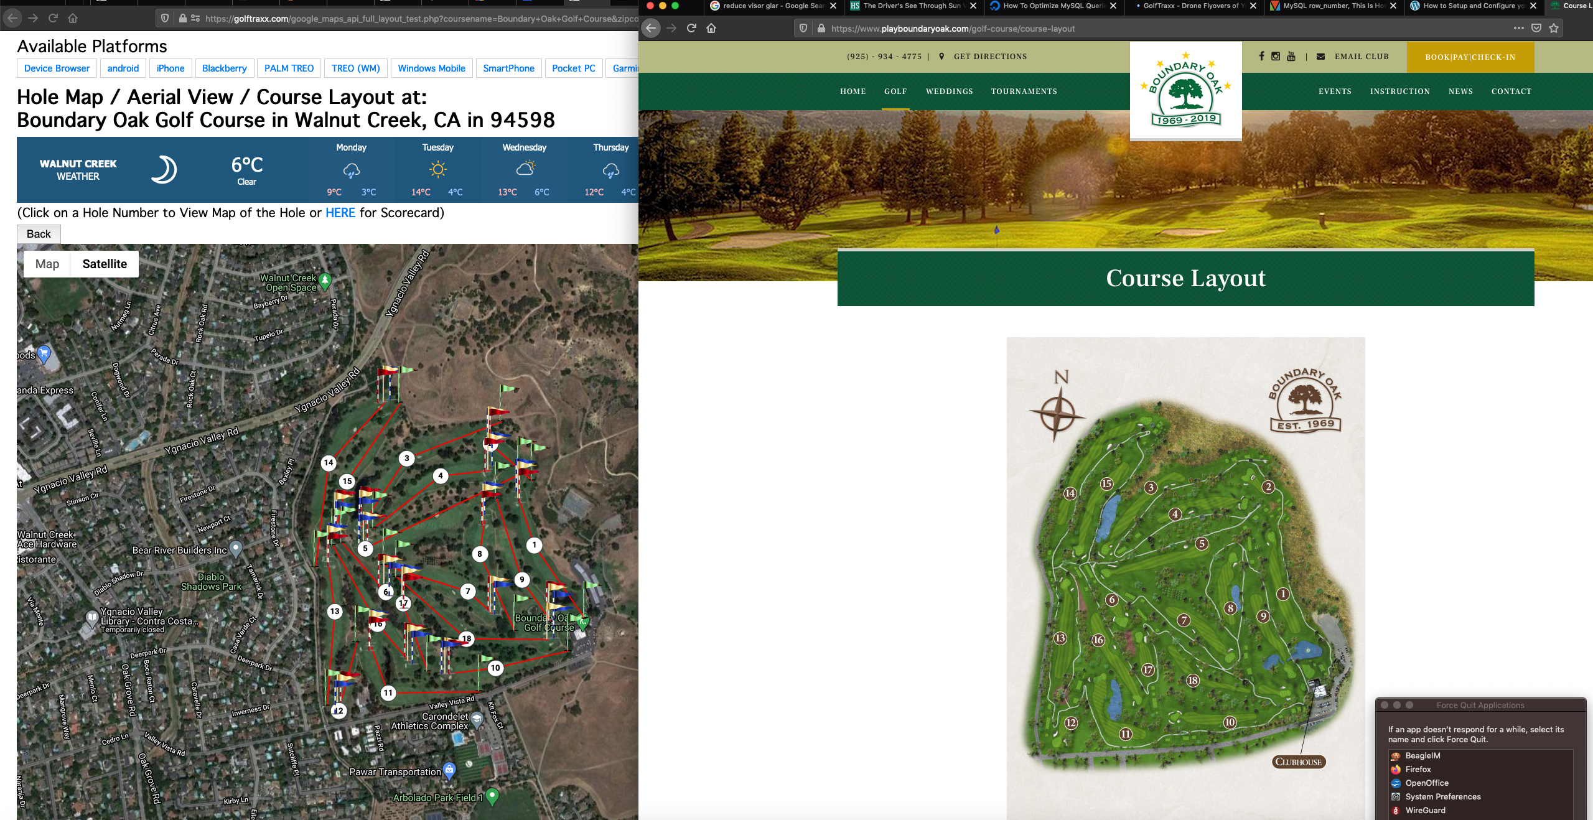This screenshot has height=820, width=1593.
Task: Open Boundary Oak Instagram icon
Action: click(x=1276, y=56)
